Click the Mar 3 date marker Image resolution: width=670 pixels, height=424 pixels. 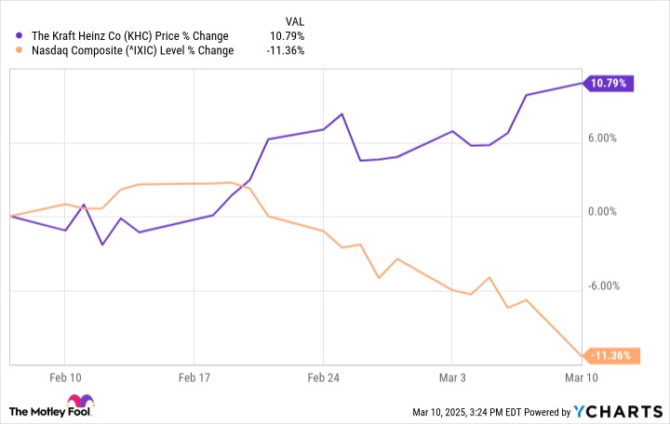coord(452,378)
